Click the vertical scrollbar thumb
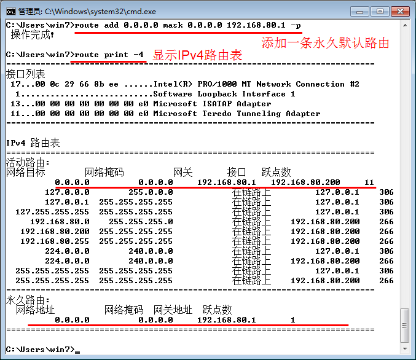The image size is (416, 360). pyautogui.click(x=405, y=326)
